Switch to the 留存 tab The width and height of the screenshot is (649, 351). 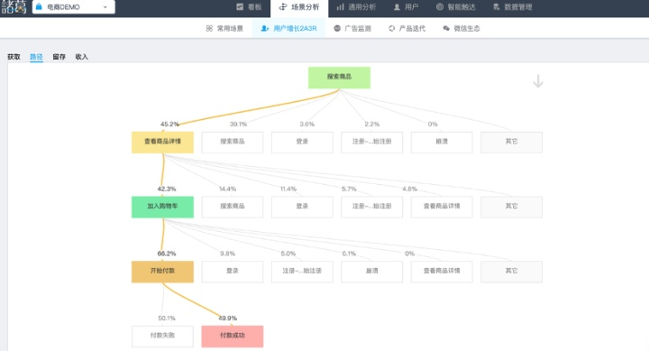click(x=59, y=57)
